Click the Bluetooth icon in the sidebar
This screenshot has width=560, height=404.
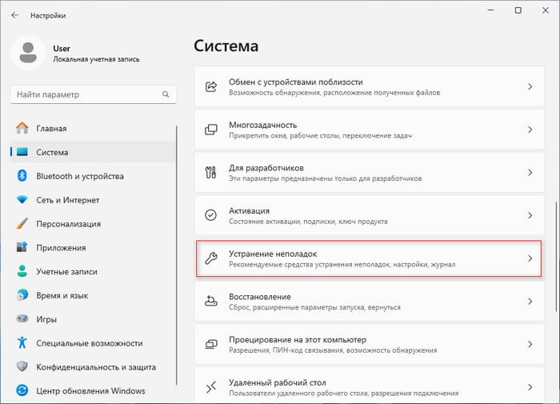pyautogui.click(x=22, y=176)
